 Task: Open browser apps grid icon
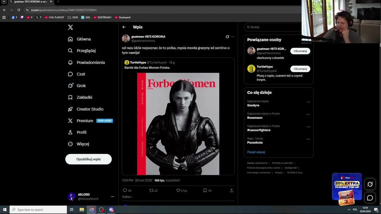pyautogui.click(x=4, y=18)
